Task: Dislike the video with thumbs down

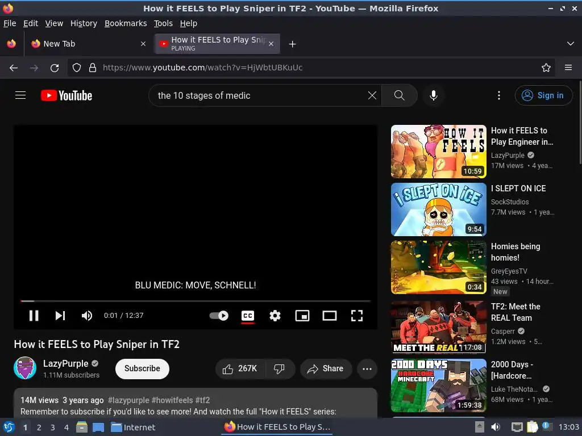Action: (280, 368)
